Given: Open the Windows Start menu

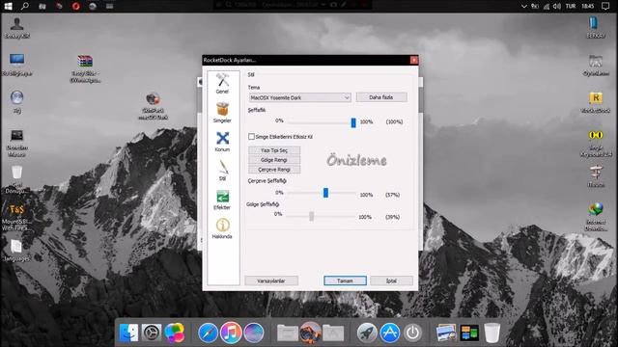Looking at the screenshot, I should [x=8, y=6].
